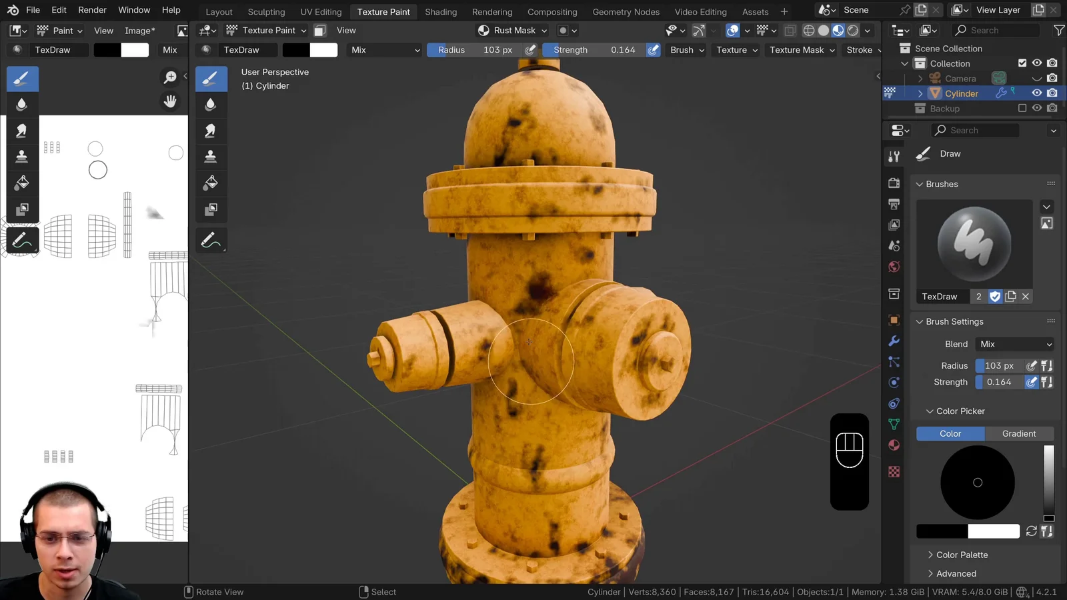Expand the Cylinder object in the outliner
1067x600 pixels.
pyautogui.click(x=920, y=93)
